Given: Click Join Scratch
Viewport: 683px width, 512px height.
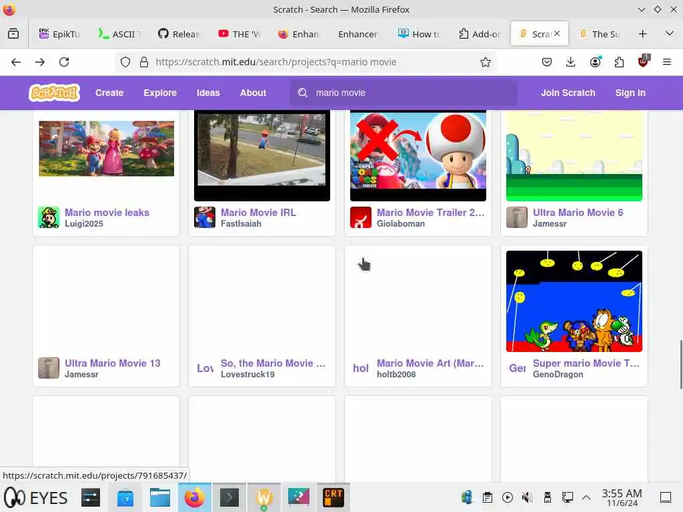Looking at the screenshot, I should click(568, 93).
